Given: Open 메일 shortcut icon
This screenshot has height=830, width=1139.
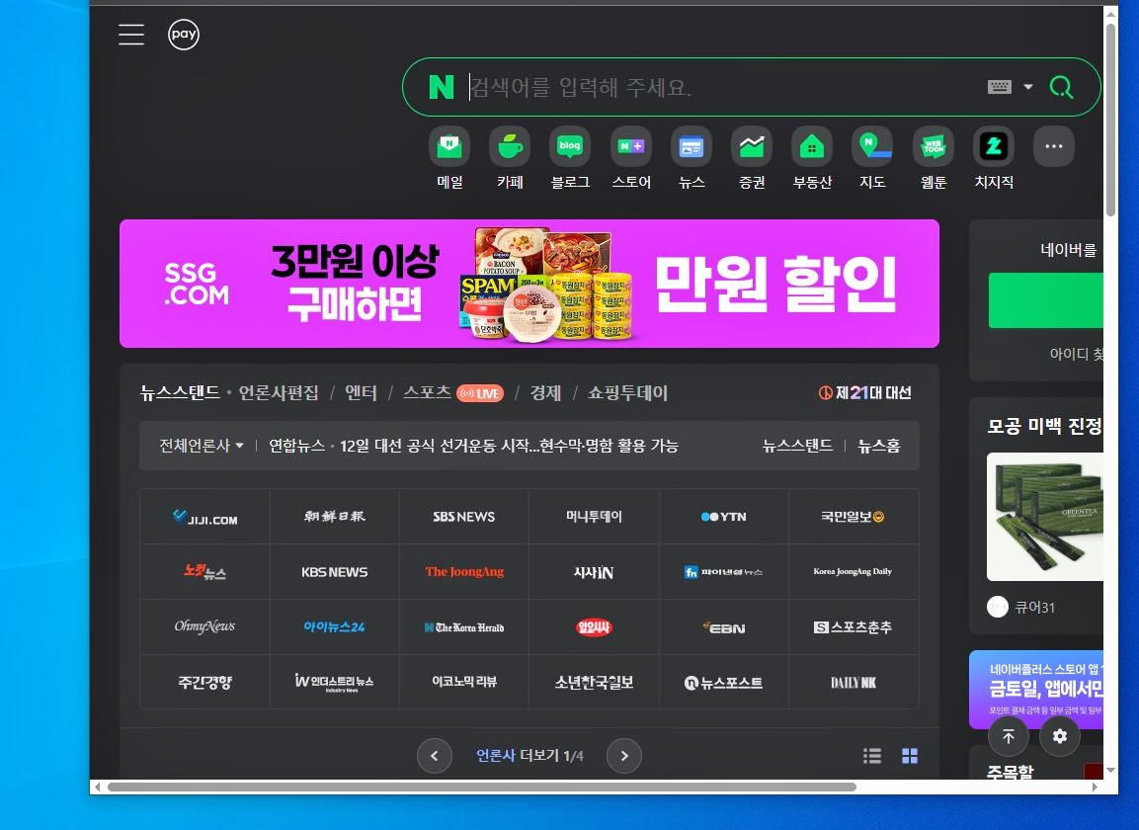Looking at the screenshot, I should tap(449, 146).
